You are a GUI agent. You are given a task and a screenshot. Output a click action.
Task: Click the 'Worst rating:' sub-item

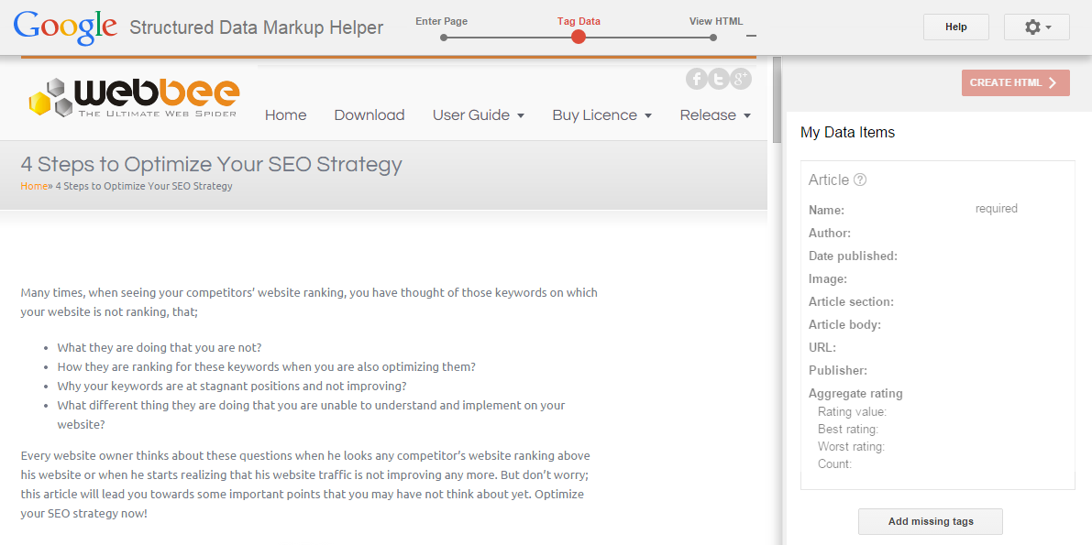pyautogui.click(x=851, y=447)
